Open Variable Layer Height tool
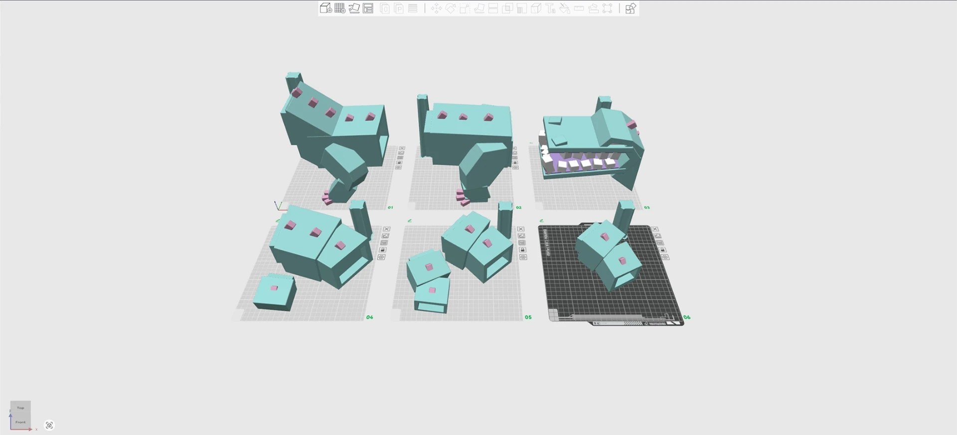 coord(413,8)
